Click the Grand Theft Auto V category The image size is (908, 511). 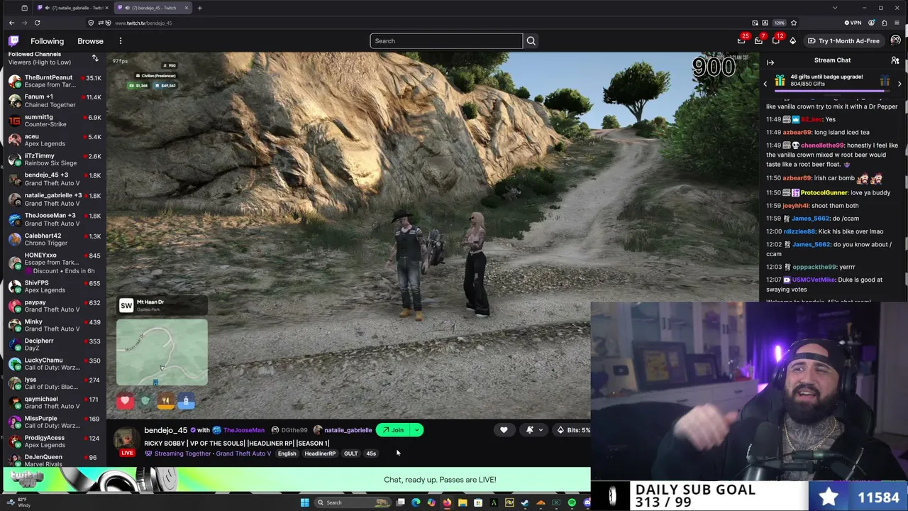point(243,454)
